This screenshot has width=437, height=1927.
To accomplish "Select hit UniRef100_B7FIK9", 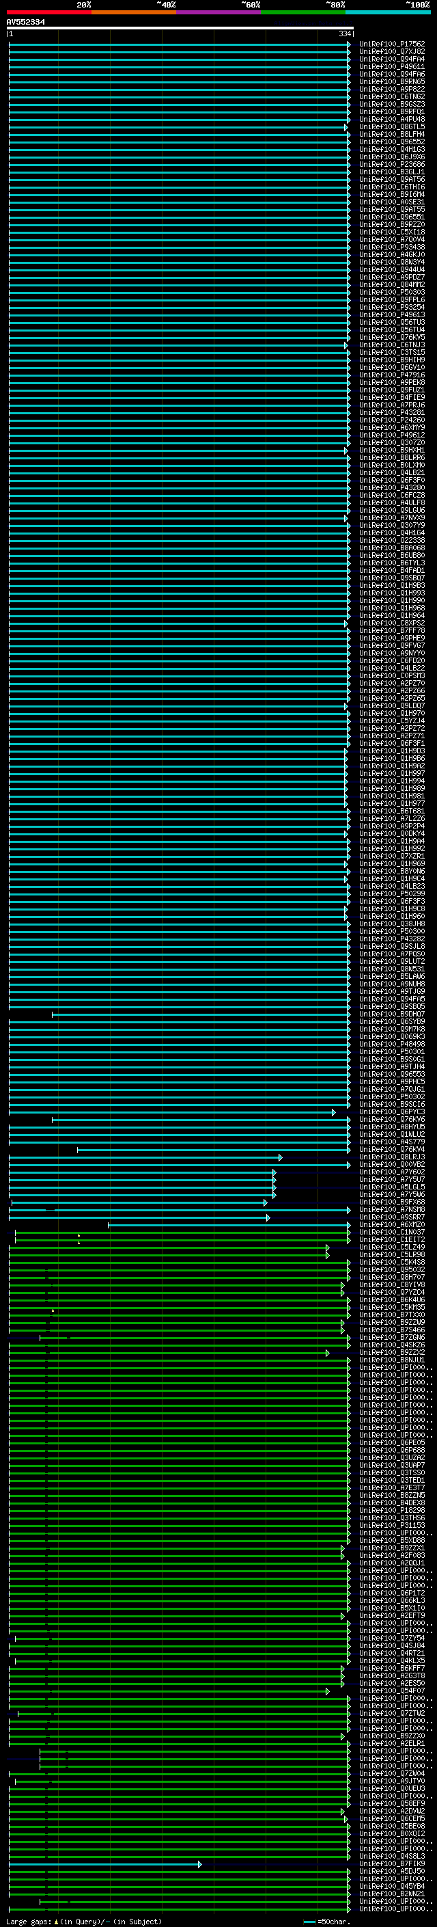I will (392, 1864).
